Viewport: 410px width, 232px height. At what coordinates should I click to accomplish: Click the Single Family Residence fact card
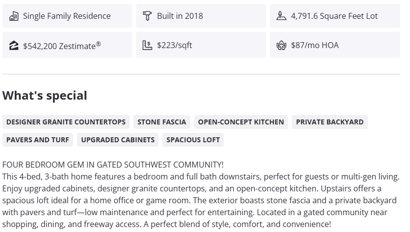coord(67,16)
